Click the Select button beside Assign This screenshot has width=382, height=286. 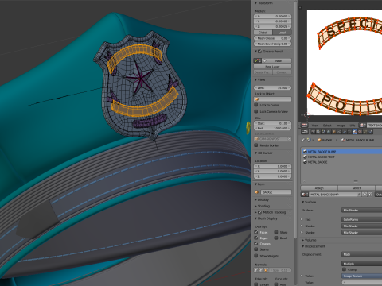[357, 188]
